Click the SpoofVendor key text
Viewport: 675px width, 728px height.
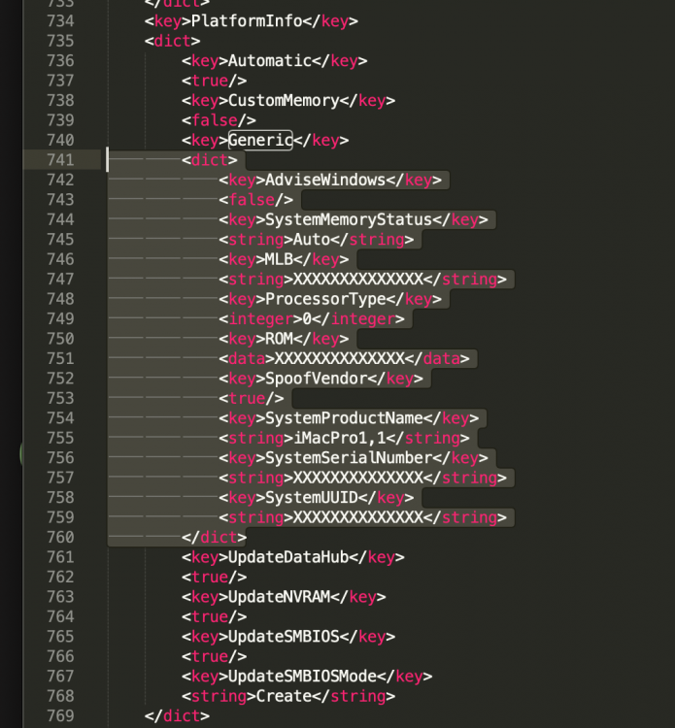coord(317,379)
